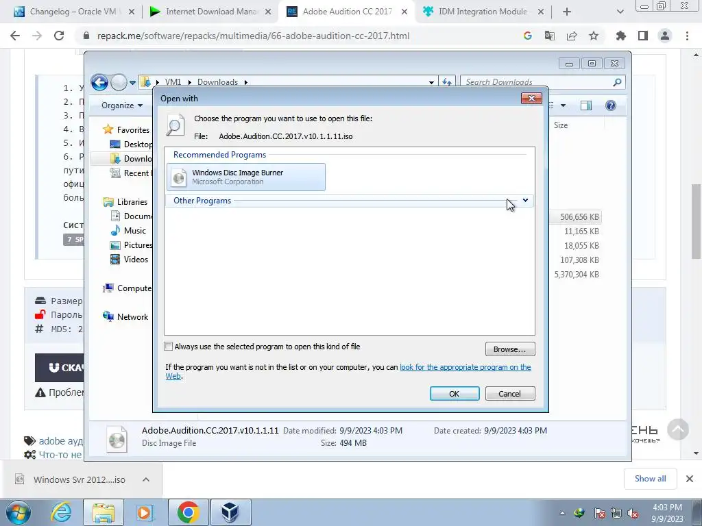The height and width of the screenshot is (526, 702).
Task: Open the Chrome extensions puzzle icon
Action: click(621, 36)
